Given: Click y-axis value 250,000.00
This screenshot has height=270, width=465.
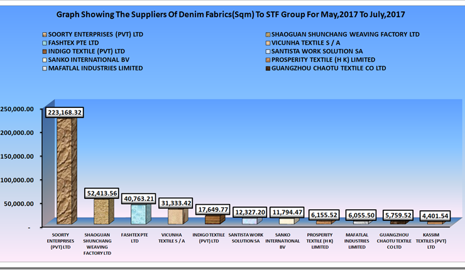Looking at the screenshot, I should [17, 109].
